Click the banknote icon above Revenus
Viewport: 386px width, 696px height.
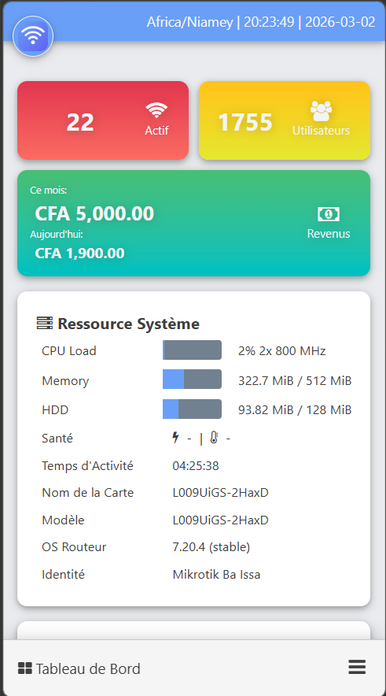(x=329, y=214)
